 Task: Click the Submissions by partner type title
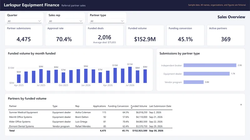click(179, 54)
